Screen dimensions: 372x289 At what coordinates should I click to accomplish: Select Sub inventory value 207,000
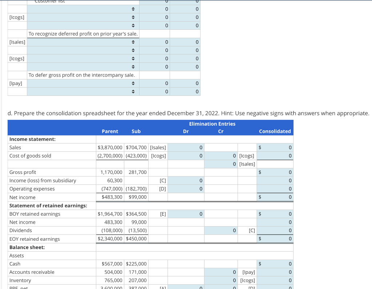coord(138,280)
